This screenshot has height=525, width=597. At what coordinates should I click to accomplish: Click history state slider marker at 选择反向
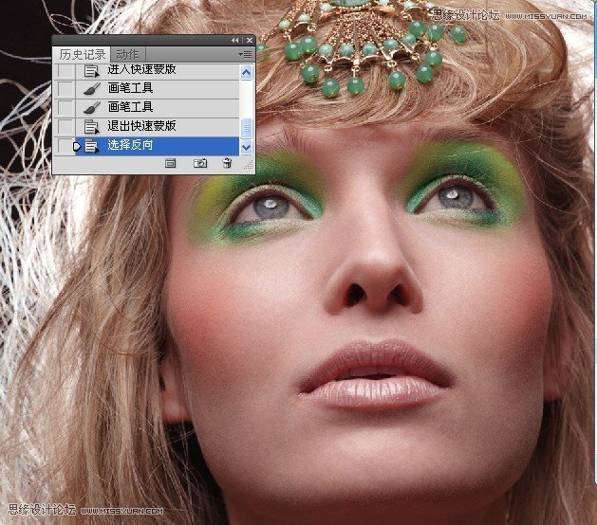(78, 145)
